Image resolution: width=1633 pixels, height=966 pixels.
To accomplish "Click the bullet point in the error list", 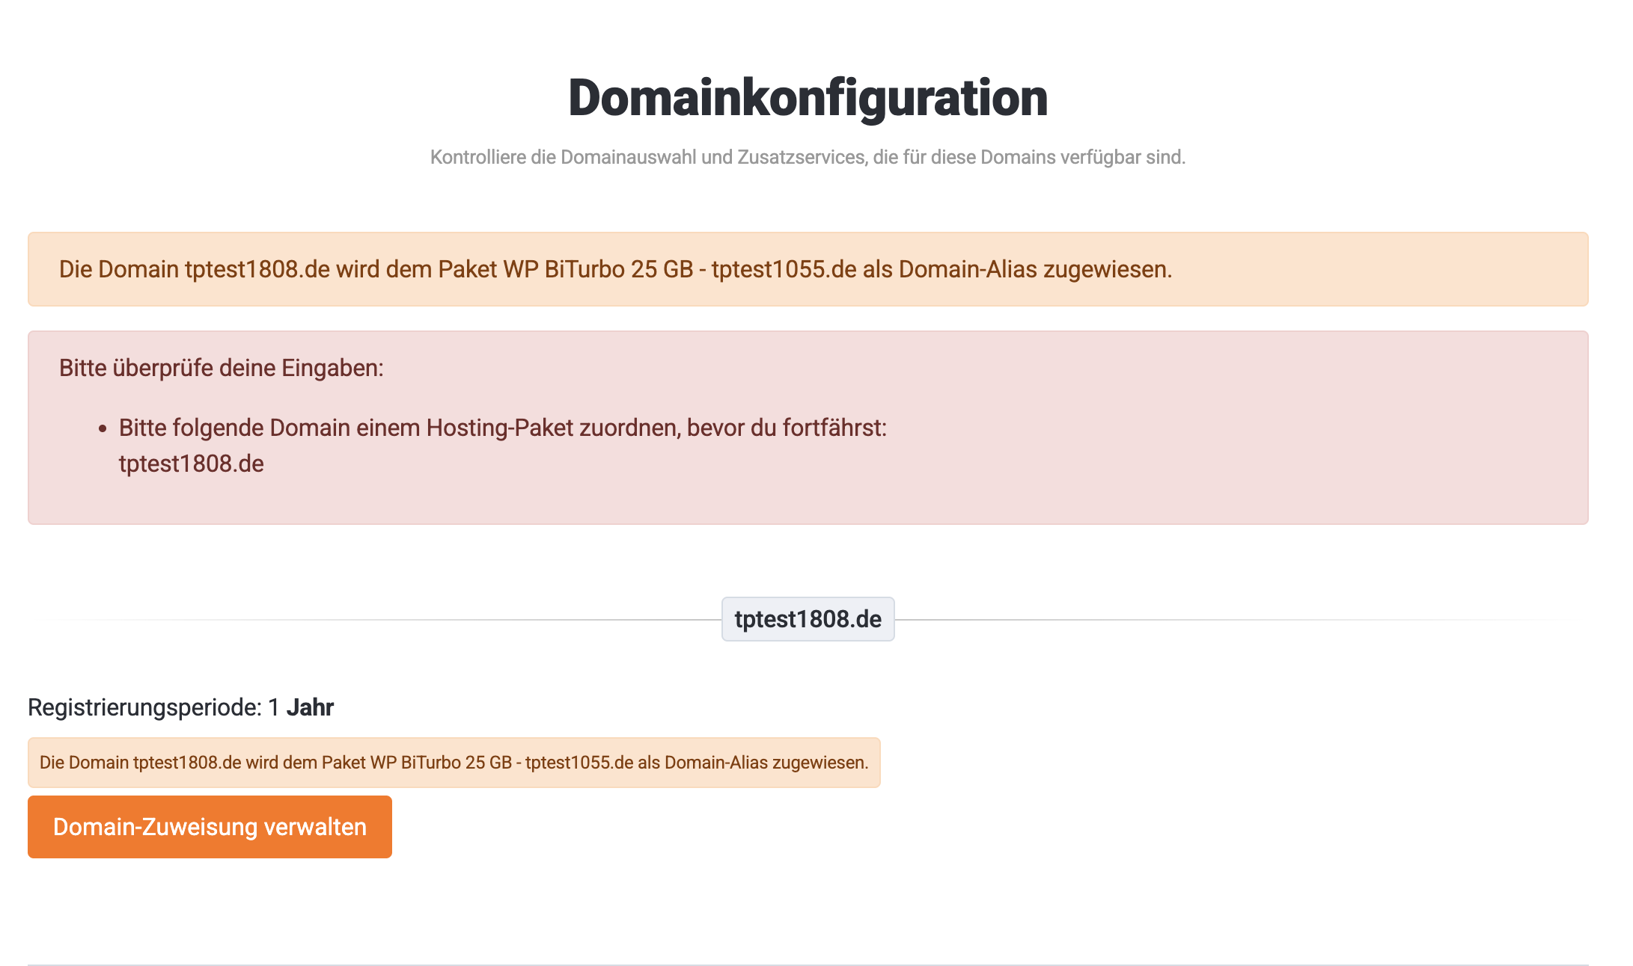I will pyautogui.click(x=103, y=429).
